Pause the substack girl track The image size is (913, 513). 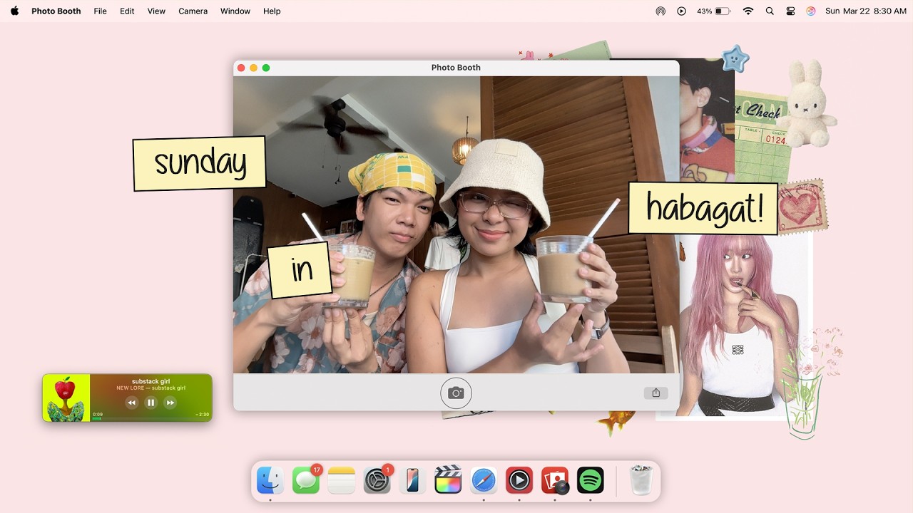click(151, 403)
